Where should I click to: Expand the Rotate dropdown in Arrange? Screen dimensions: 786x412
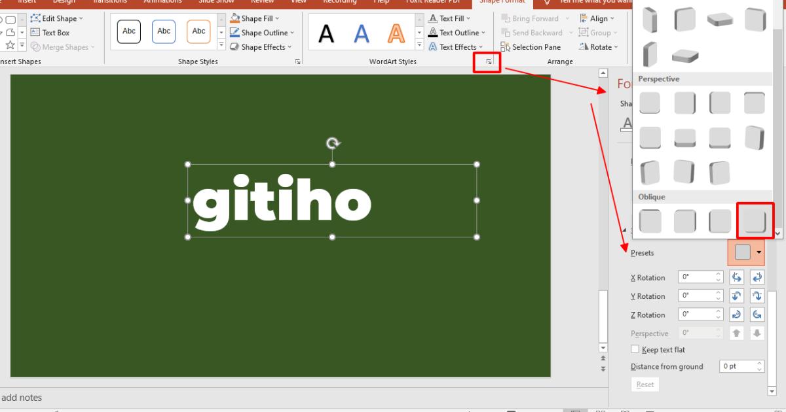pyautogui.click(x=599, y=47)
